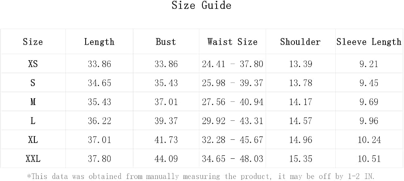Click the Size Guide title

coord(202,5)
